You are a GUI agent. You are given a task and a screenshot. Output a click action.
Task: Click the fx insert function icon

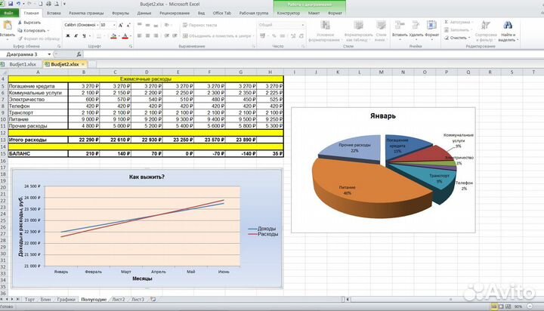click(x=79, y=54)
